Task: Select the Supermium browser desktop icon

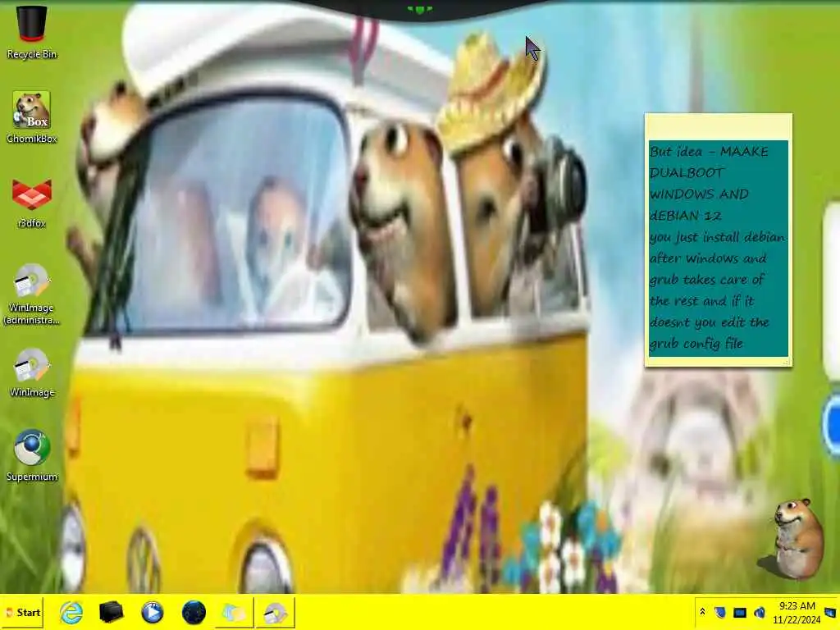Action: click(32, 455)
